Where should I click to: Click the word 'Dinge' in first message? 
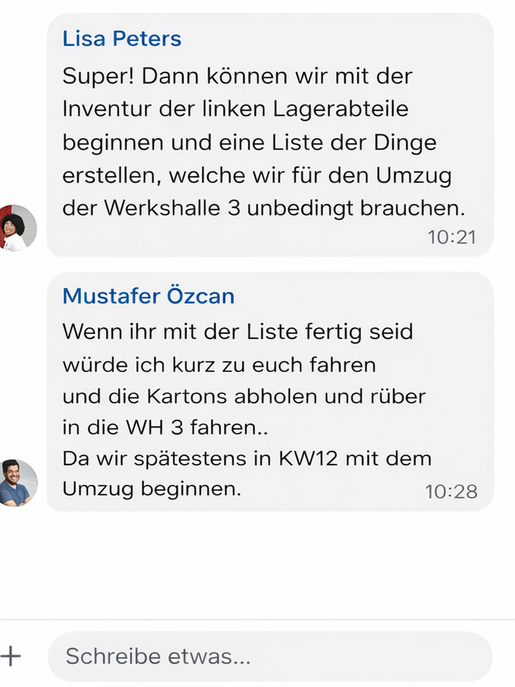tap(405, 143)
